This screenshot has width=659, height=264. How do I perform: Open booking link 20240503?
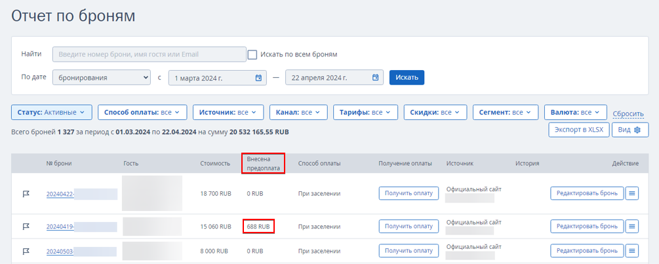[x=60, y=252]
